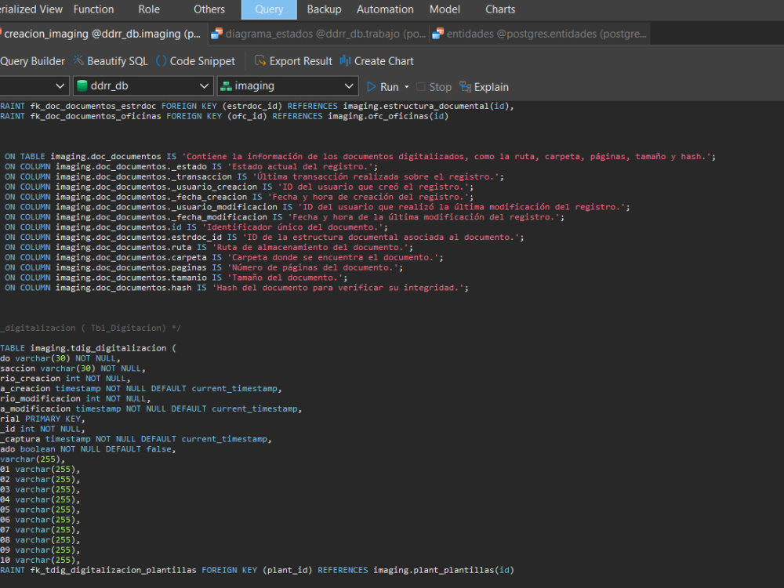Select the highlighted Query section

[269, 9]
